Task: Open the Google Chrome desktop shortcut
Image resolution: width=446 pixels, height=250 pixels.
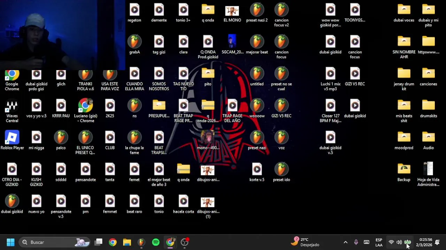Action: 12,80
